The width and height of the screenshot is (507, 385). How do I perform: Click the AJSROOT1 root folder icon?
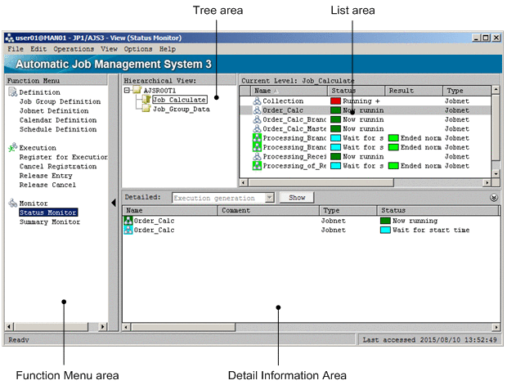(x=137, y=91)
